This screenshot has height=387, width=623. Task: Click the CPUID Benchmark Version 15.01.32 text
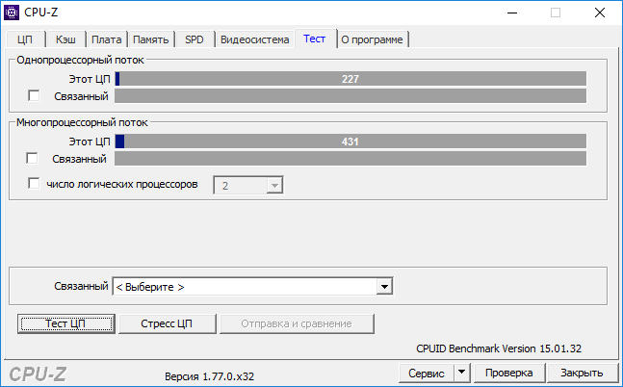(x=499, y=348)
